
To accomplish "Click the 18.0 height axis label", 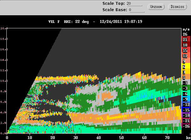I will click(x=4, y=39).
